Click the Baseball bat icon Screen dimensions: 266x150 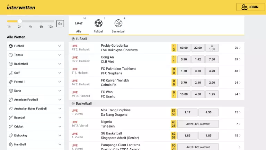[11, 118]
